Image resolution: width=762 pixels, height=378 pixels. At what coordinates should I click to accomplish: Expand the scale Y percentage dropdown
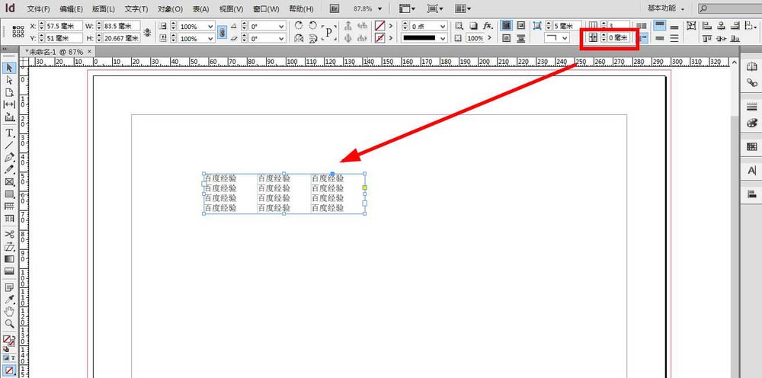pos(210,38)
